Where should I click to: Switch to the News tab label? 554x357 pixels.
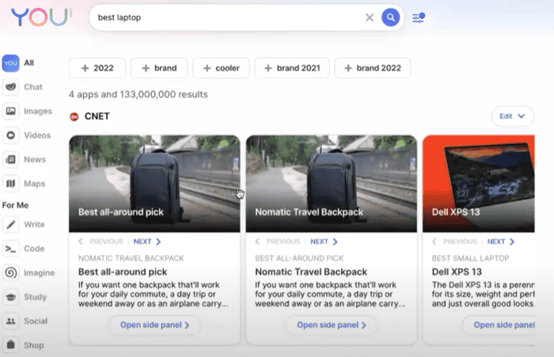point(35,160)
